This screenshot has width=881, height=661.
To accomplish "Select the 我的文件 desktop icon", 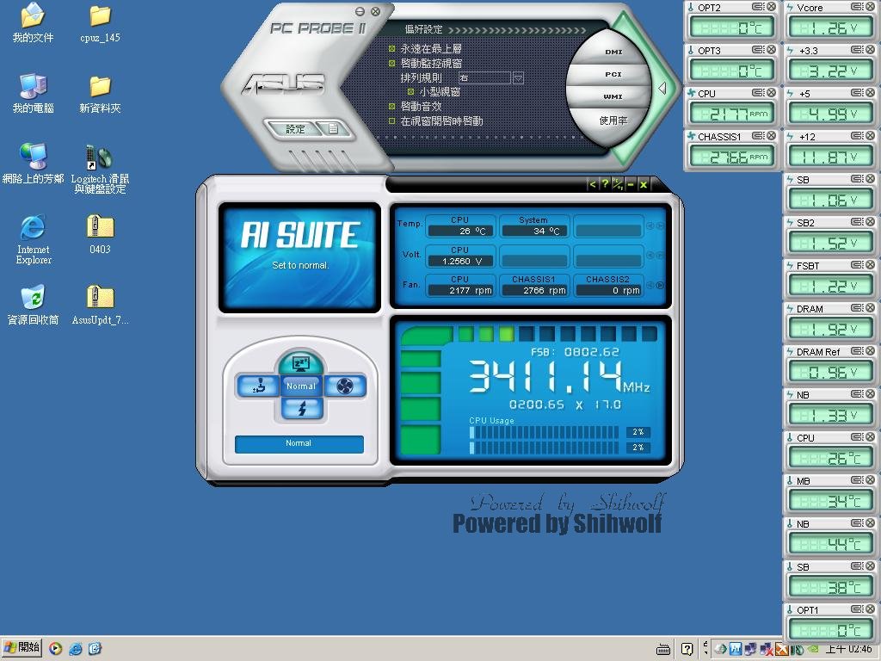I will tap(34, 22).
